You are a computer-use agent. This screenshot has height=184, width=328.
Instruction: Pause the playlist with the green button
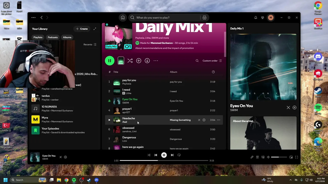110,61
